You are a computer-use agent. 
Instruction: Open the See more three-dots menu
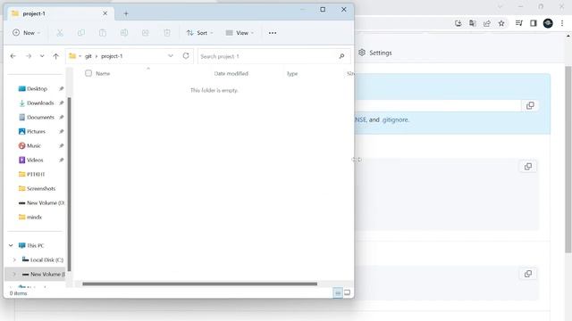(272, 33)
